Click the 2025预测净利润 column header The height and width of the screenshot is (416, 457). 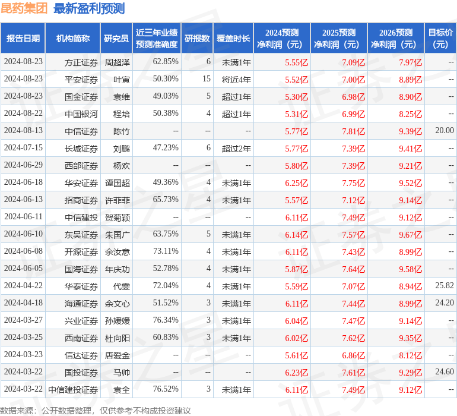point(339,38)
